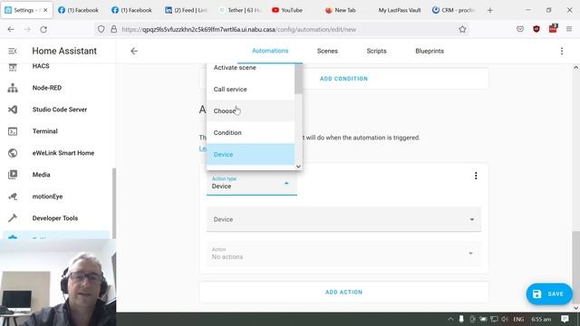
Task: Switch to the Automations tab
Action: pyautogui.click(x=270, y=51)
